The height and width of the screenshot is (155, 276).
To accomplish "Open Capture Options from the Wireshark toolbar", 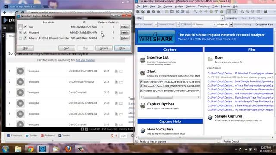I will (x=143, y=12).
